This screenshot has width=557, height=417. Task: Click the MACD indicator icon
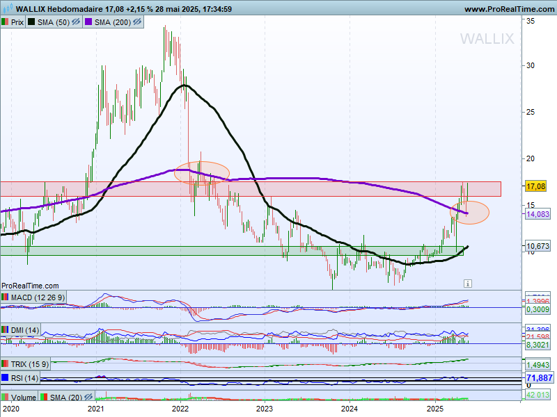point(5,297)
